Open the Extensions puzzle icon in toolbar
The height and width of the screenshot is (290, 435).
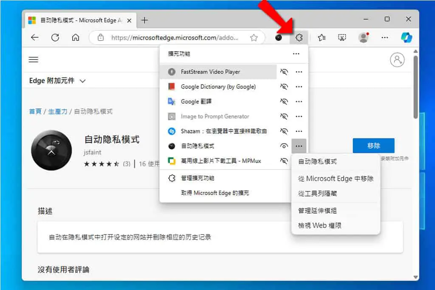(299, 37)
